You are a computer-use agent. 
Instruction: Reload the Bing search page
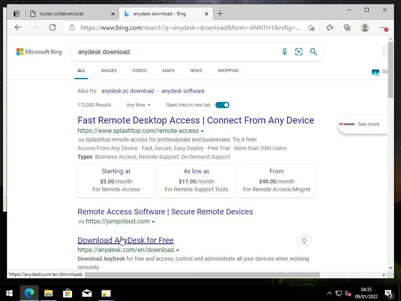[52, 27]
